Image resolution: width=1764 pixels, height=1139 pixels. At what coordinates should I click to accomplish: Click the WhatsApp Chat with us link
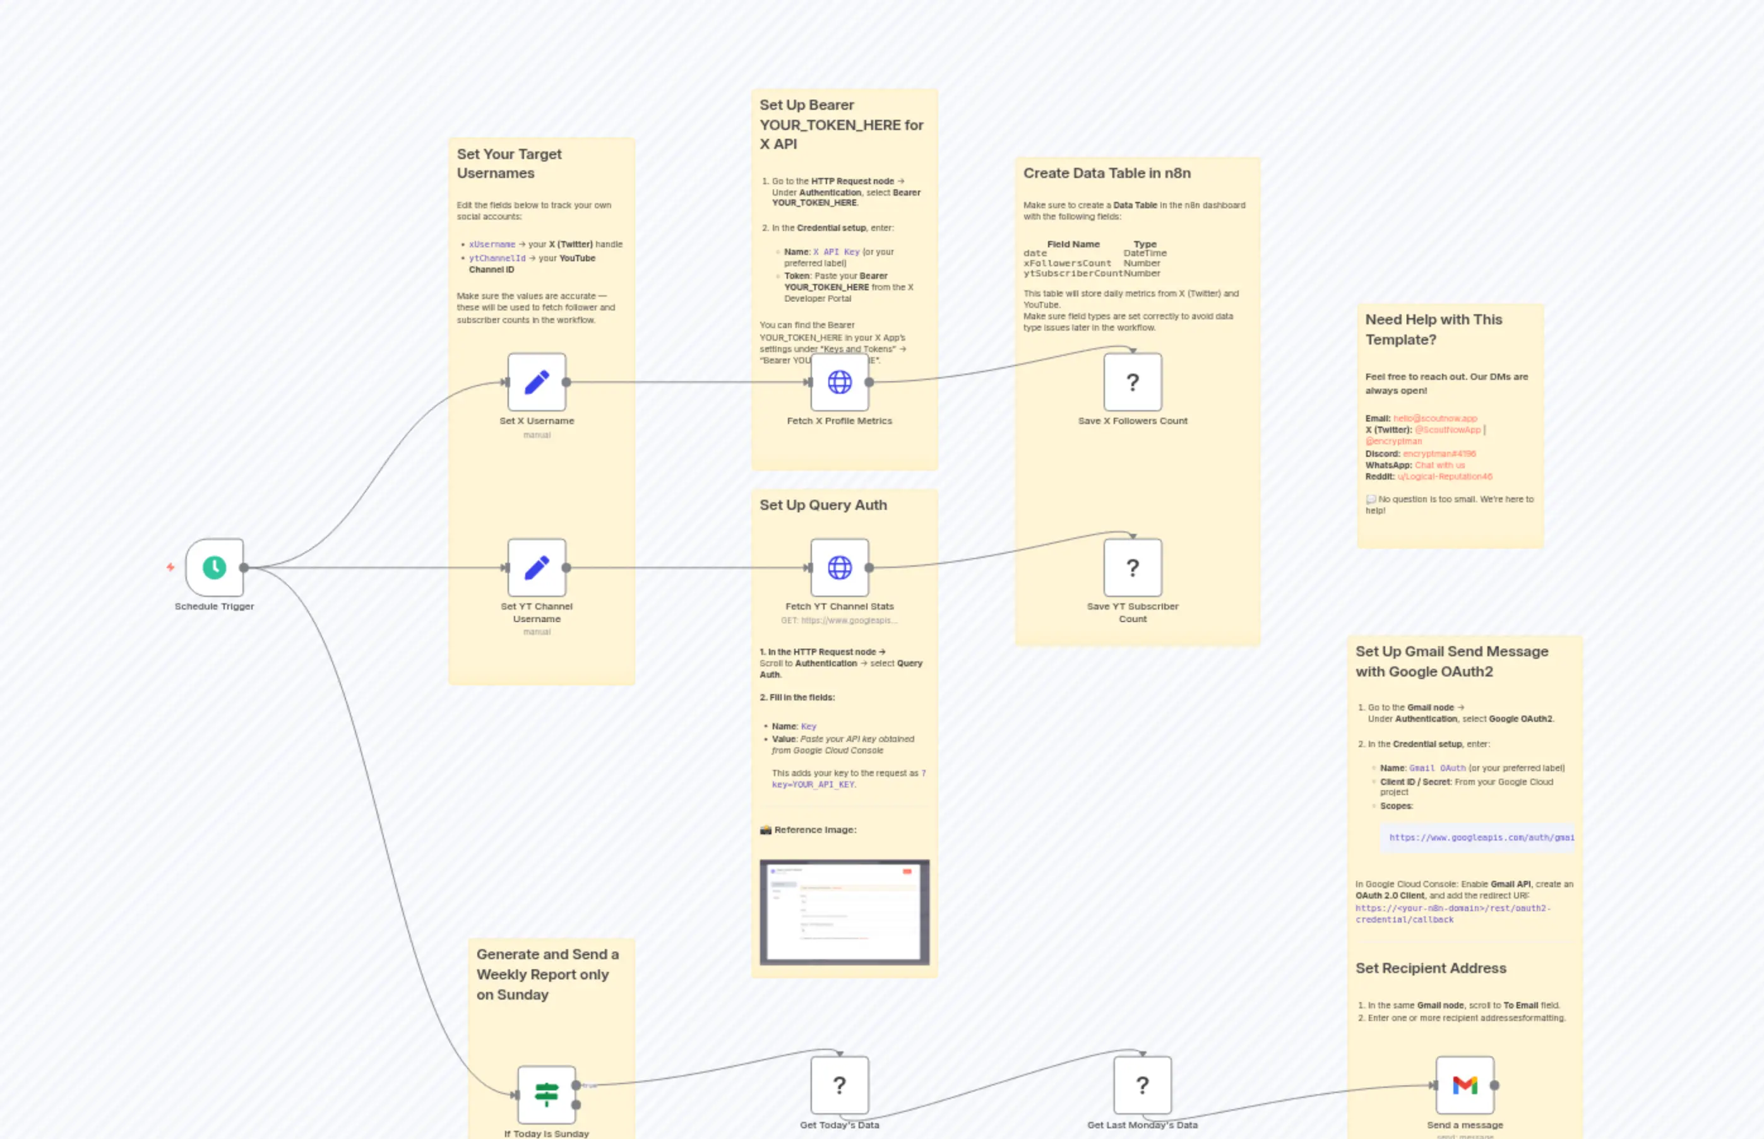click(1439, 465)
